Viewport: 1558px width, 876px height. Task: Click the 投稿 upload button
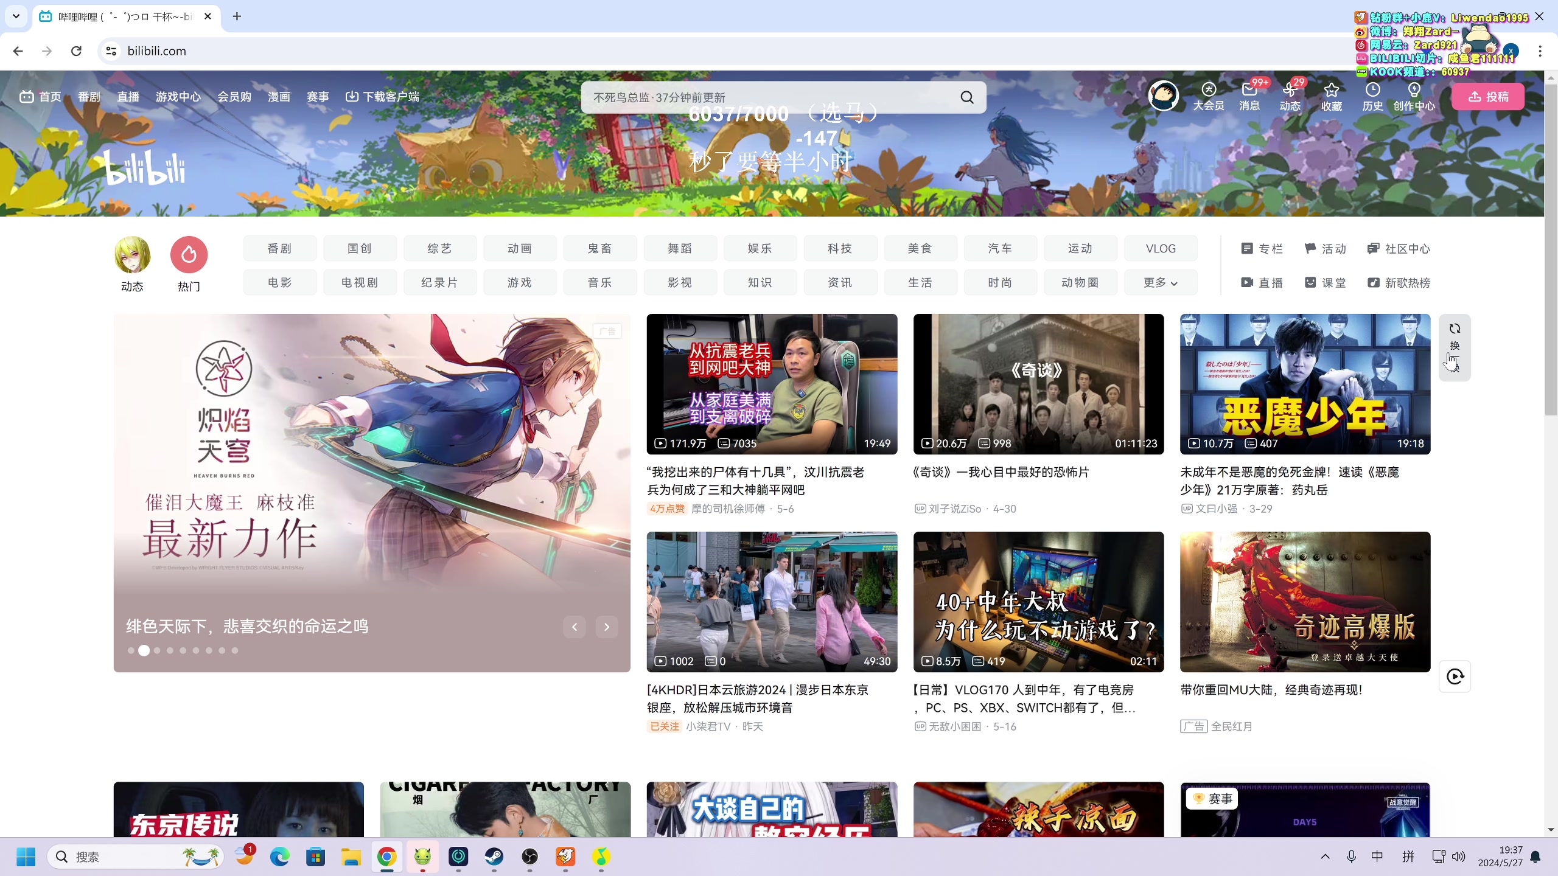1488,97
